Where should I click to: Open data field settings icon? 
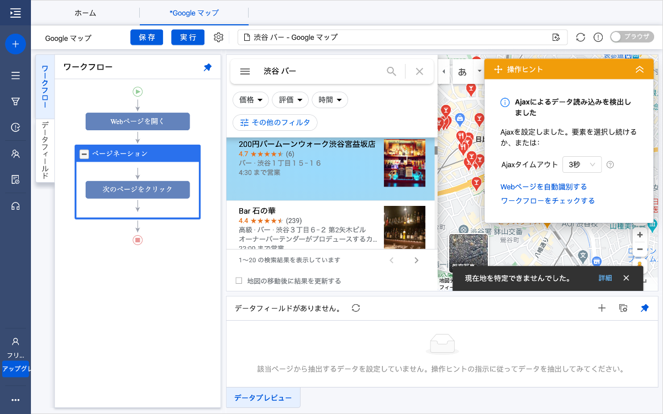click(x=623, y=308)
